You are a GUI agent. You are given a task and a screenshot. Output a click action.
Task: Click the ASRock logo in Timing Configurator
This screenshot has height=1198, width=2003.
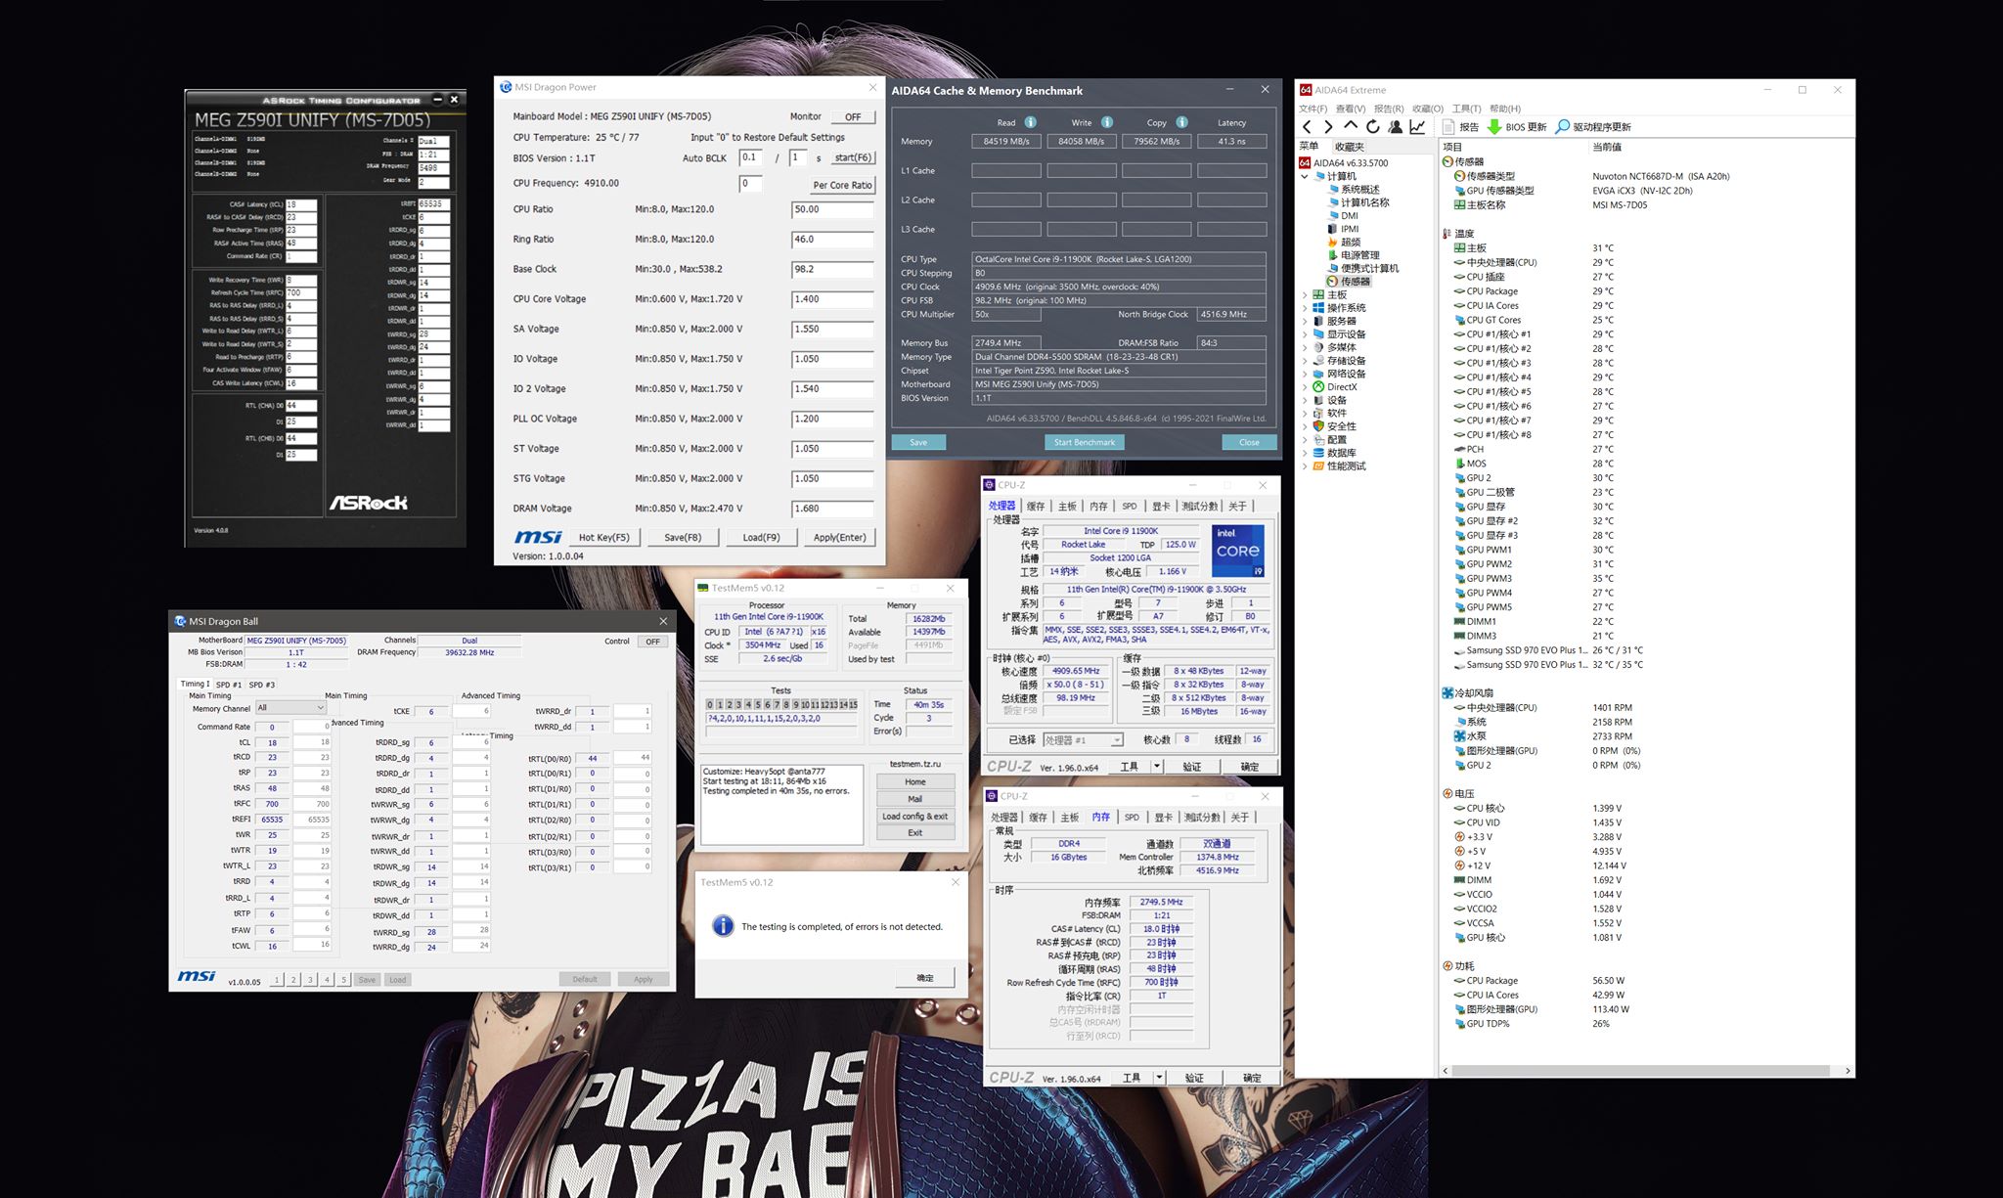pyautogui.click(x=369, y=503)
